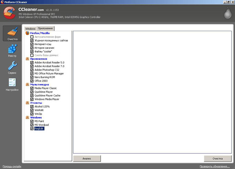Uncheck Adobe Acrobat Reader 5.0

click(32, 63)
